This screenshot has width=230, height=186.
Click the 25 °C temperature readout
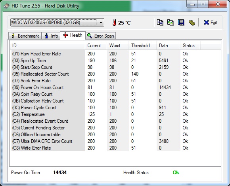pos(125,23)
